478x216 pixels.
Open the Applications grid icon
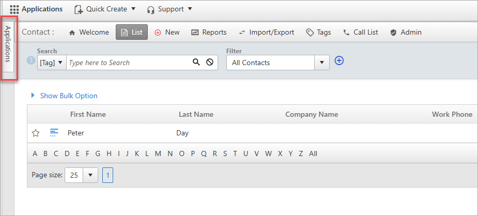tap(14, 9)
